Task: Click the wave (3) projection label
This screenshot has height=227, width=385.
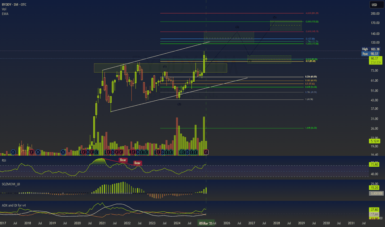Action: point(237,27)
